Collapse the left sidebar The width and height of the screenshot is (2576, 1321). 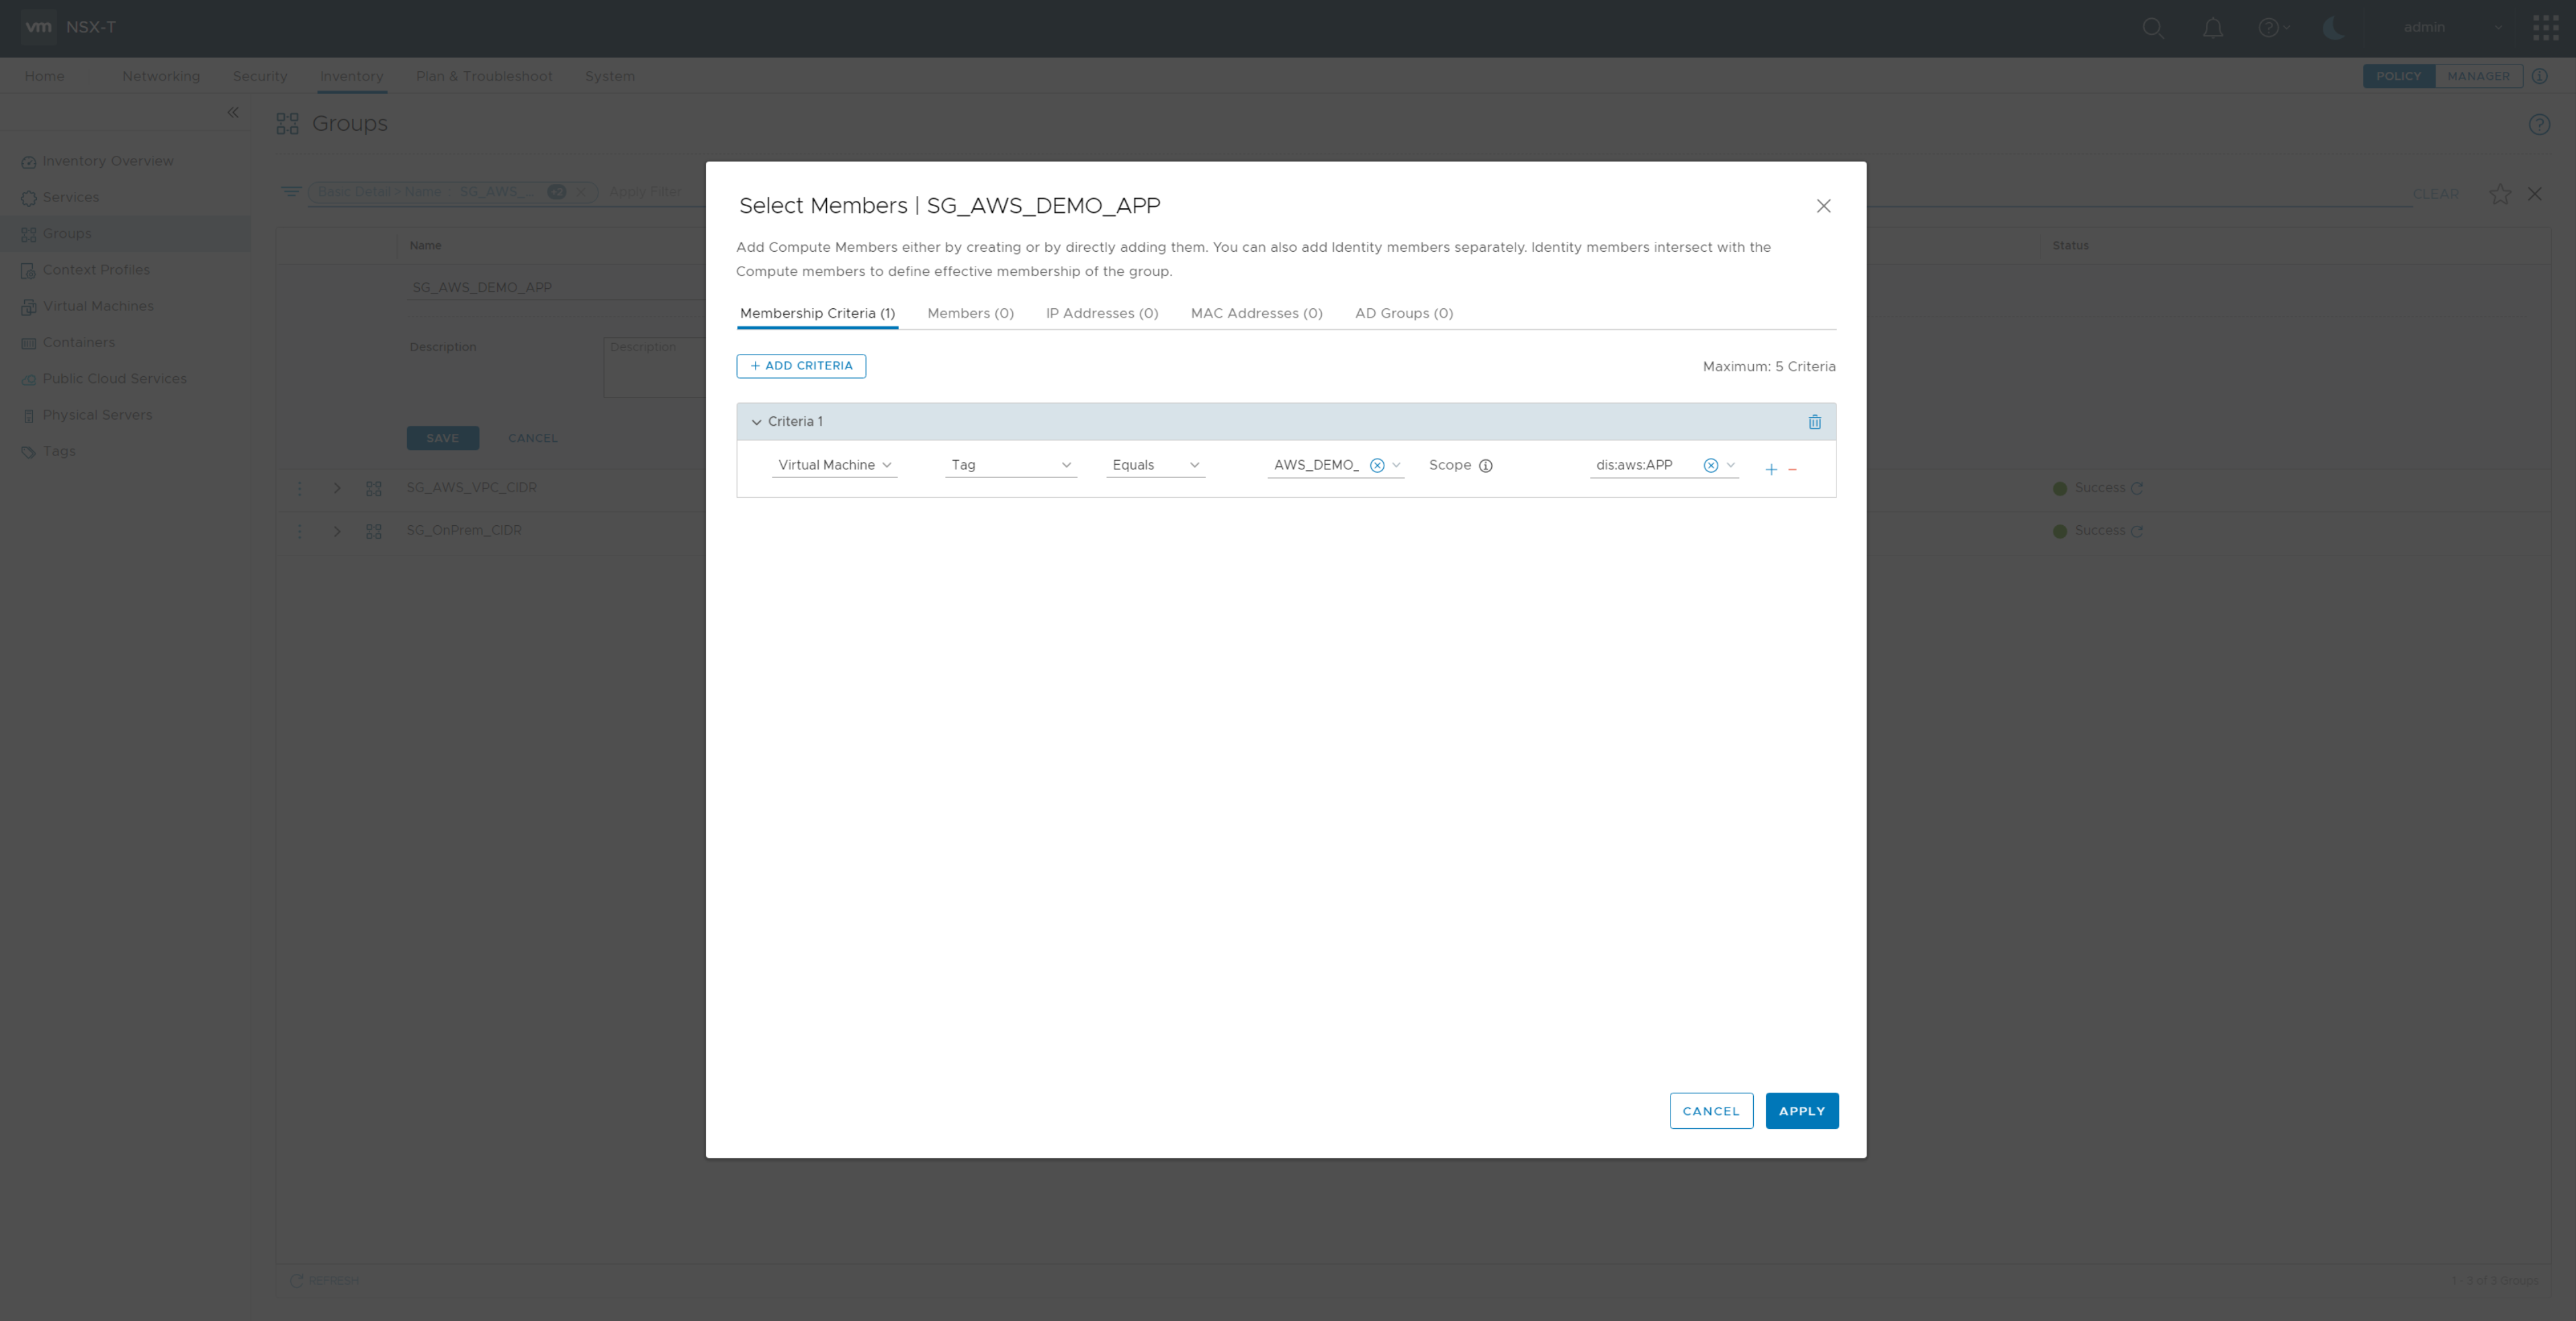(233, 112)
